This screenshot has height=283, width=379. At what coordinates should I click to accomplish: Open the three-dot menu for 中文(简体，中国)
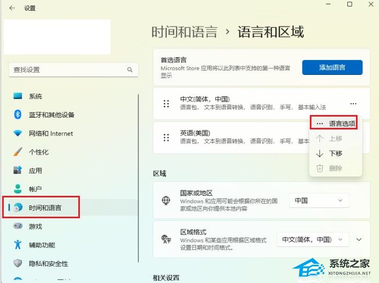pos(353,104)
